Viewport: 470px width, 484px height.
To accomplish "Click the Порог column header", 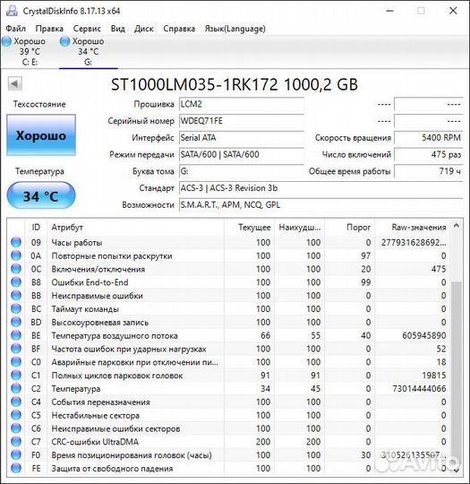I will coord(350,228).
